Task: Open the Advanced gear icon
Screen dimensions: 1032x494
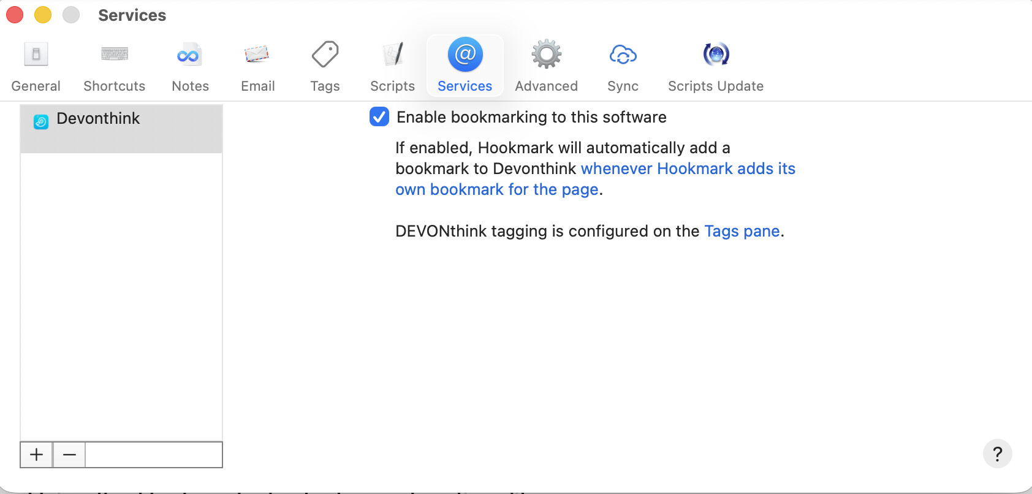Action: click(546, 55)
